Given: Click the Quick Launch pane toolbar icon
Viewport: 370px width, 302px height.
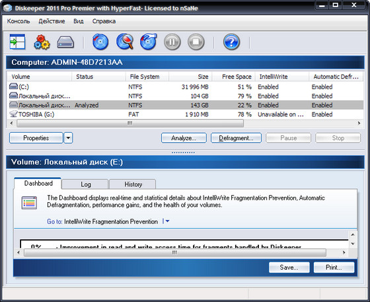Looking at the screenshot, I should coord(17,42).
